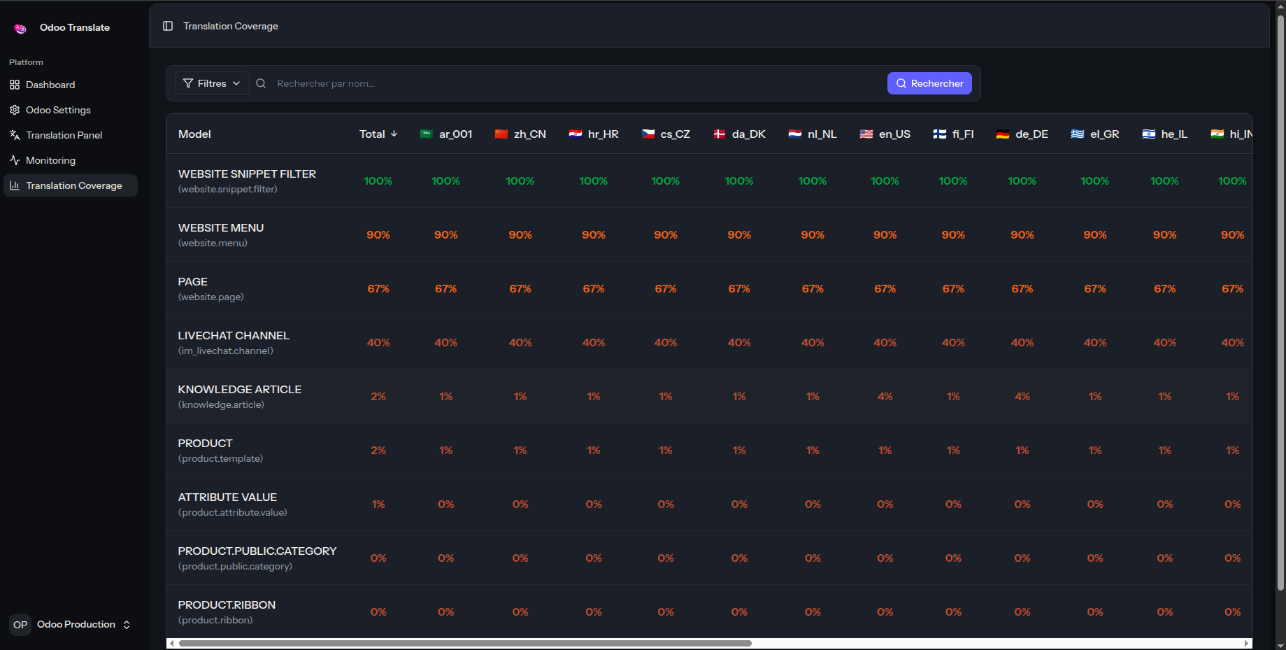1286x650 pixels.
Task: Click the ATTRIBUTE VALUE model name
Action: click(x=227, y=497)
